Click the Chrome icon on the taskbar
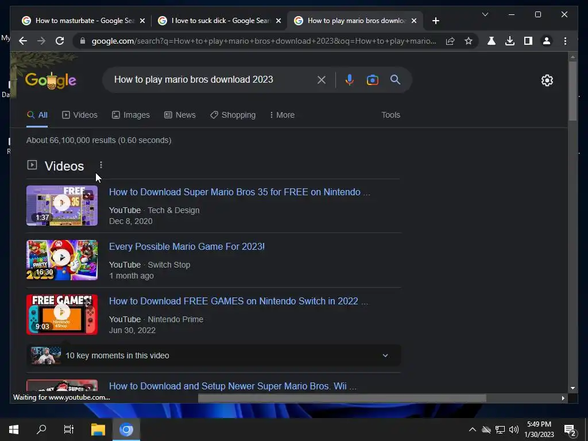The width and height of the screenshot is (588, 441). [126, 430]
